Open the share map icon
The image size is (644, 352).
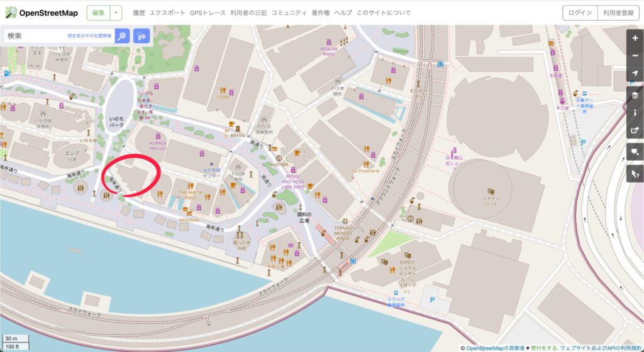(x=635, y=131)
